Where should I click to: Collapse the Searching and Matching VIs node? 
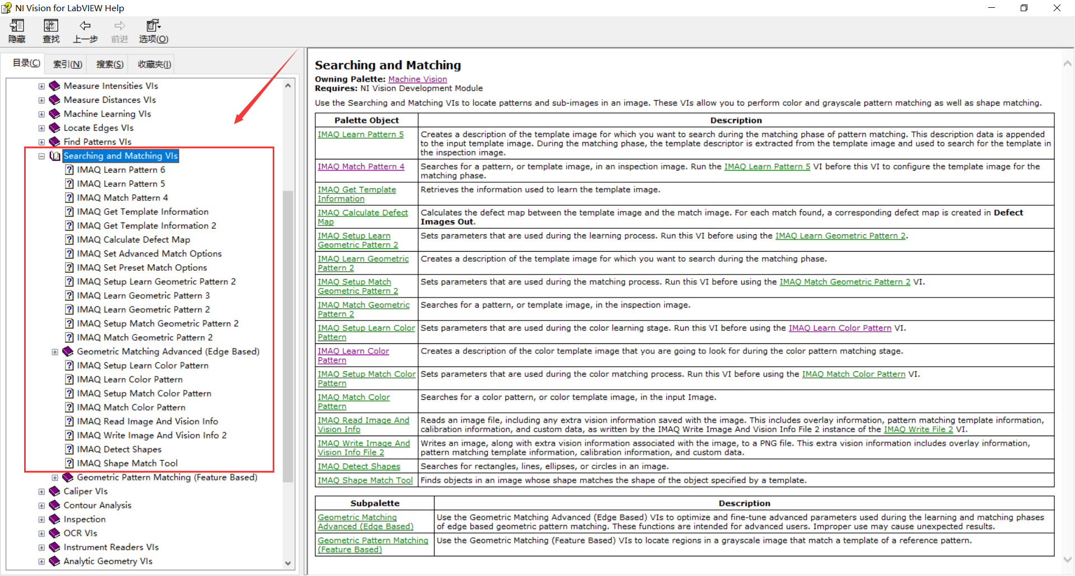pos(41,157)
